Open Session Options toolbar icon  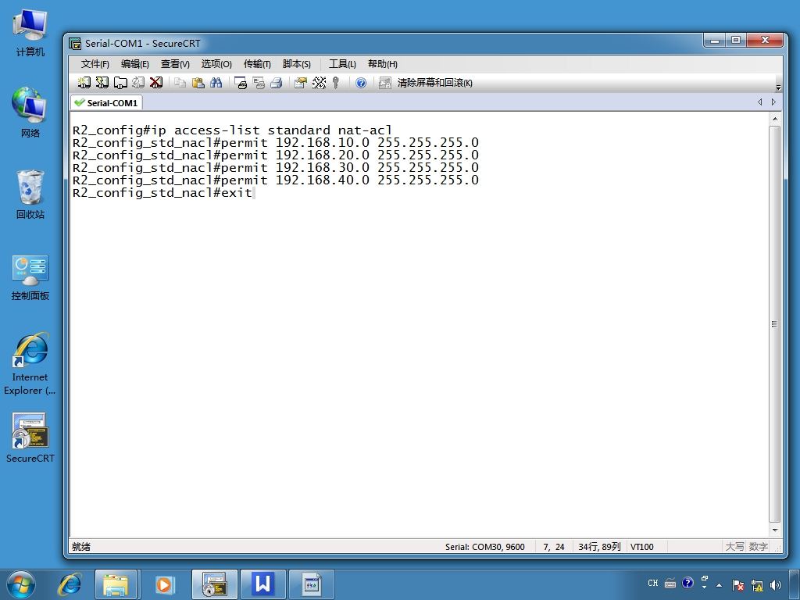click(301, 83)
